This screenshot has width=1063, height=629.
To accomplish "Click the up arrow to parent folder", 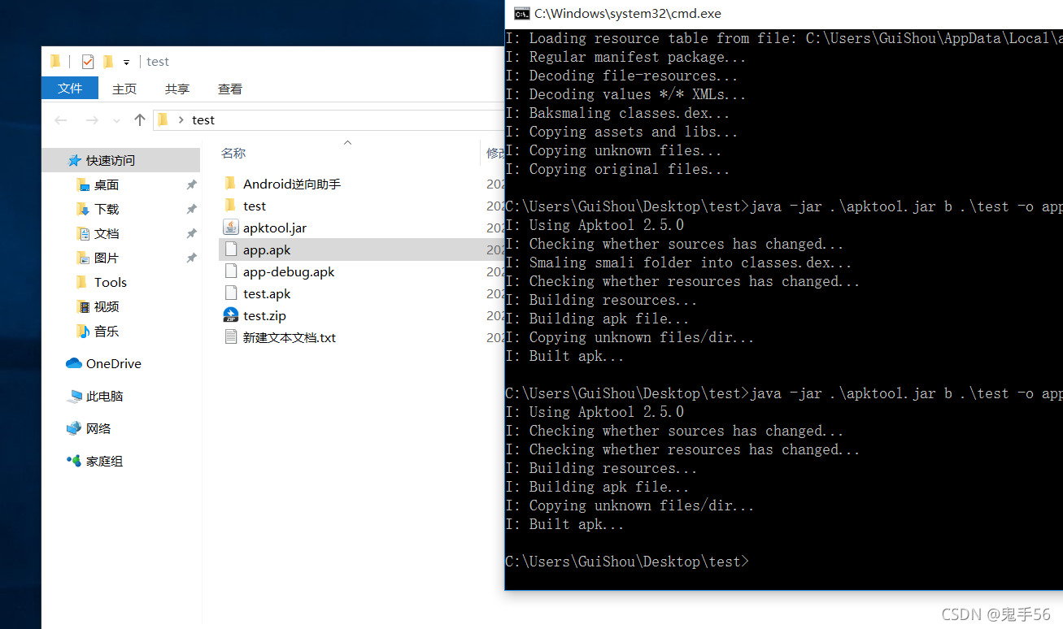I will [139, 120].
